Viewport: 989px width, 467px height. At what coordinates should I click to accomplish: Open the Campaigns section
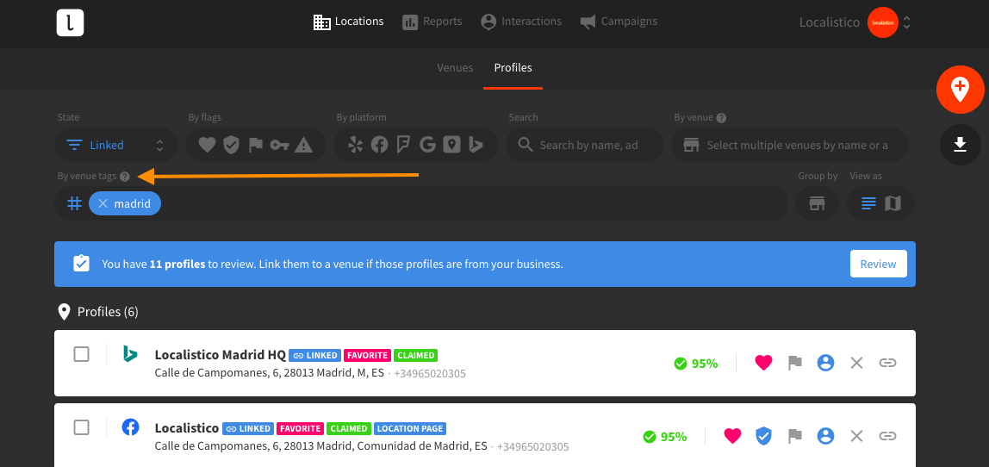coord(619,22)
